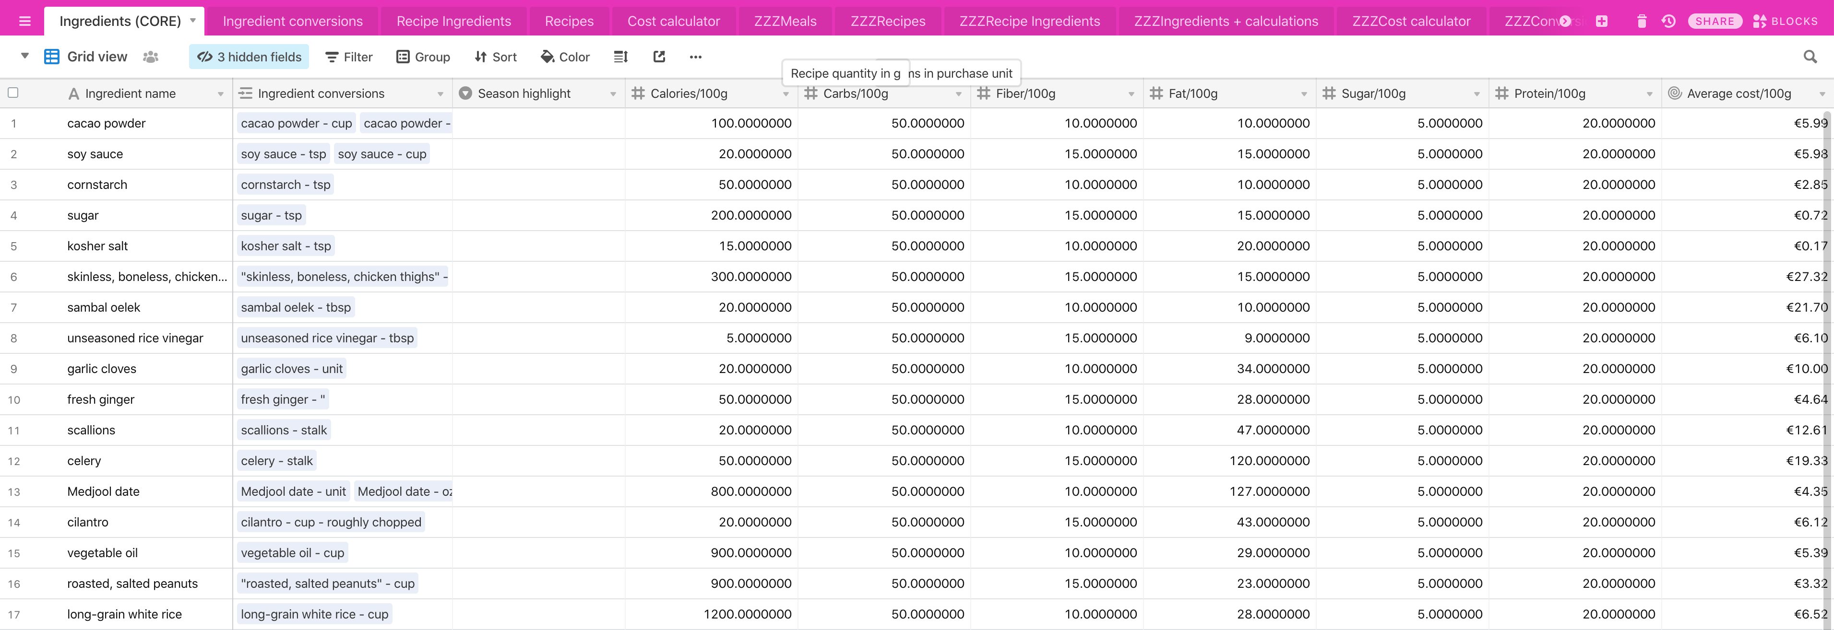Open the 'garlic cloves - unit' linked record
This screenshot has height=630, width=1834.
pyautogui.click(x=292, y=368)
